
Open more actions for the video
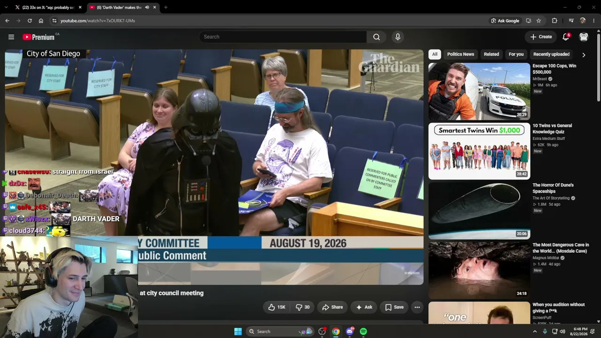pyautogui.click(x=417, y=307)
